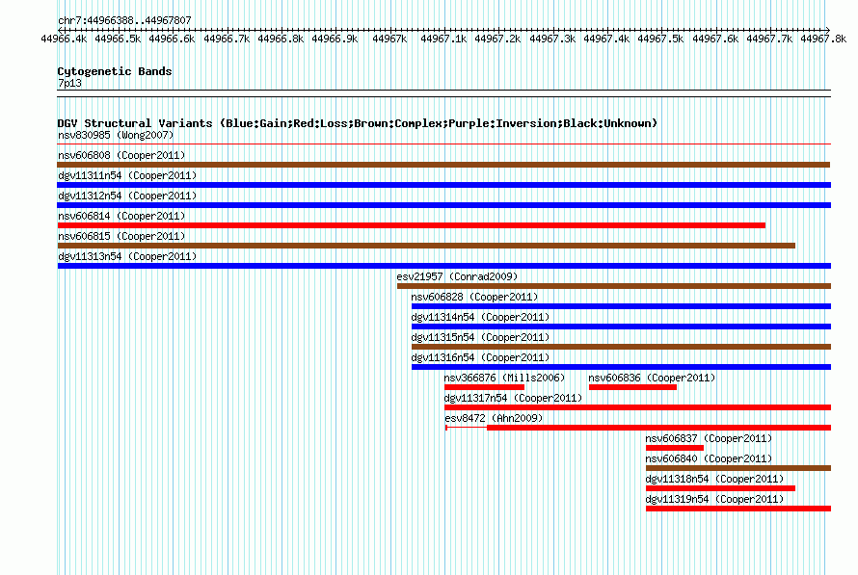Click the nsv830985 (Wong2007) variant label
This screenshot has height=575, width=858.
click(x=116, y=135)
